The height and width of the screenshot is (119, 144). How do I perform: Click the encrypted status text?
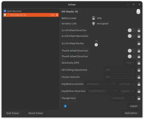coord(102,24)
